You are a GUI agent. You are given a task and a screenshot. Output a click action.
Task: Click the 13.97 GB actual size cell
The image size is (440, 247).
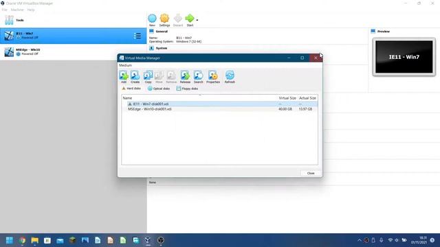(x=305, y=109)
